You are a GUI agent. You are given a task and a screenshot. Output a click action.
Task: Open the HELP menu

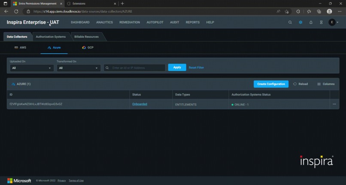click(210, 22)
